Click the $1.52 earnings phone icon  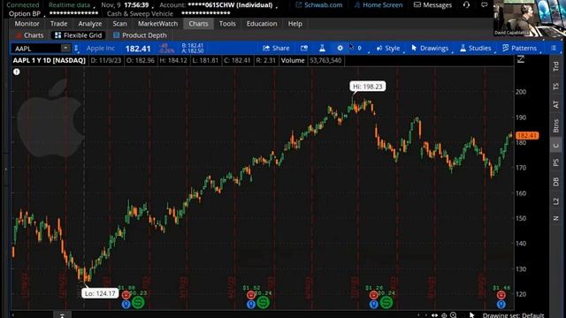251,295
